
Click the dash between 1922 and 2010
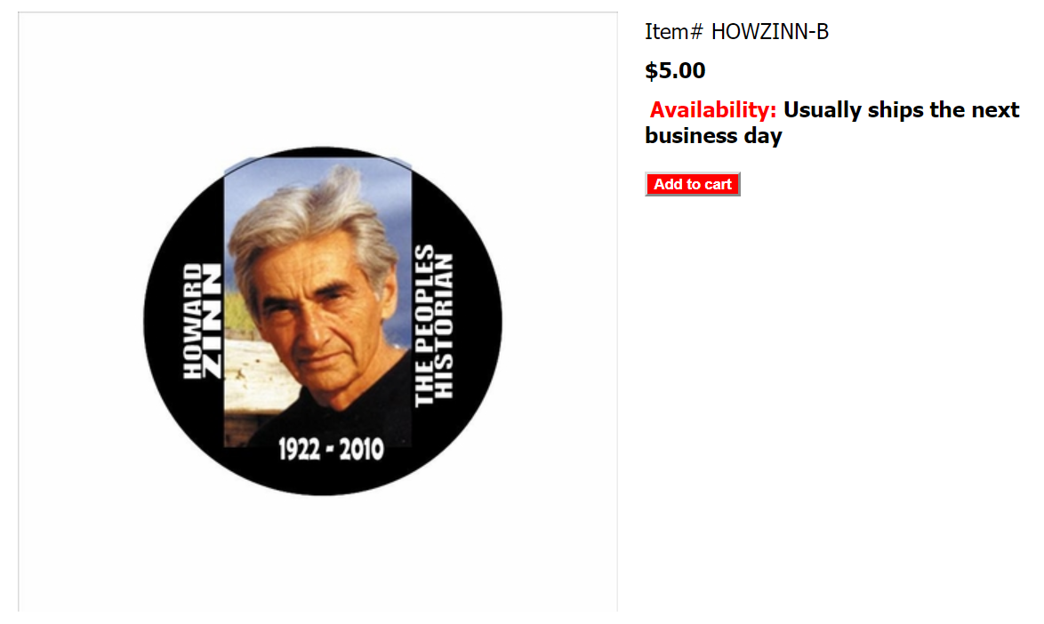[x=330, y=451]
